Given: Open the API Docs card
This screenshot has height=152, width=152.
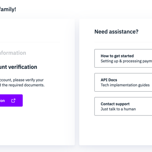Looking at the screenshot, I should (x=123, y=82).
